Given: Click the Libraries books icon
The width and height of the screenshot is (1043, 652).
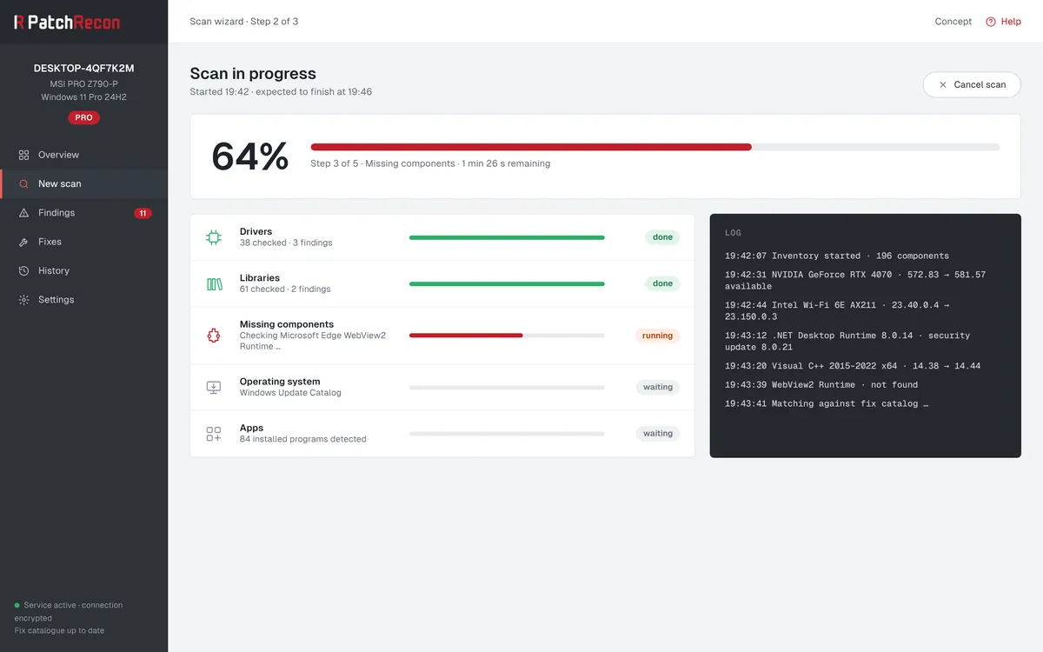Looking at the screenshot, I should pos(214,283).
